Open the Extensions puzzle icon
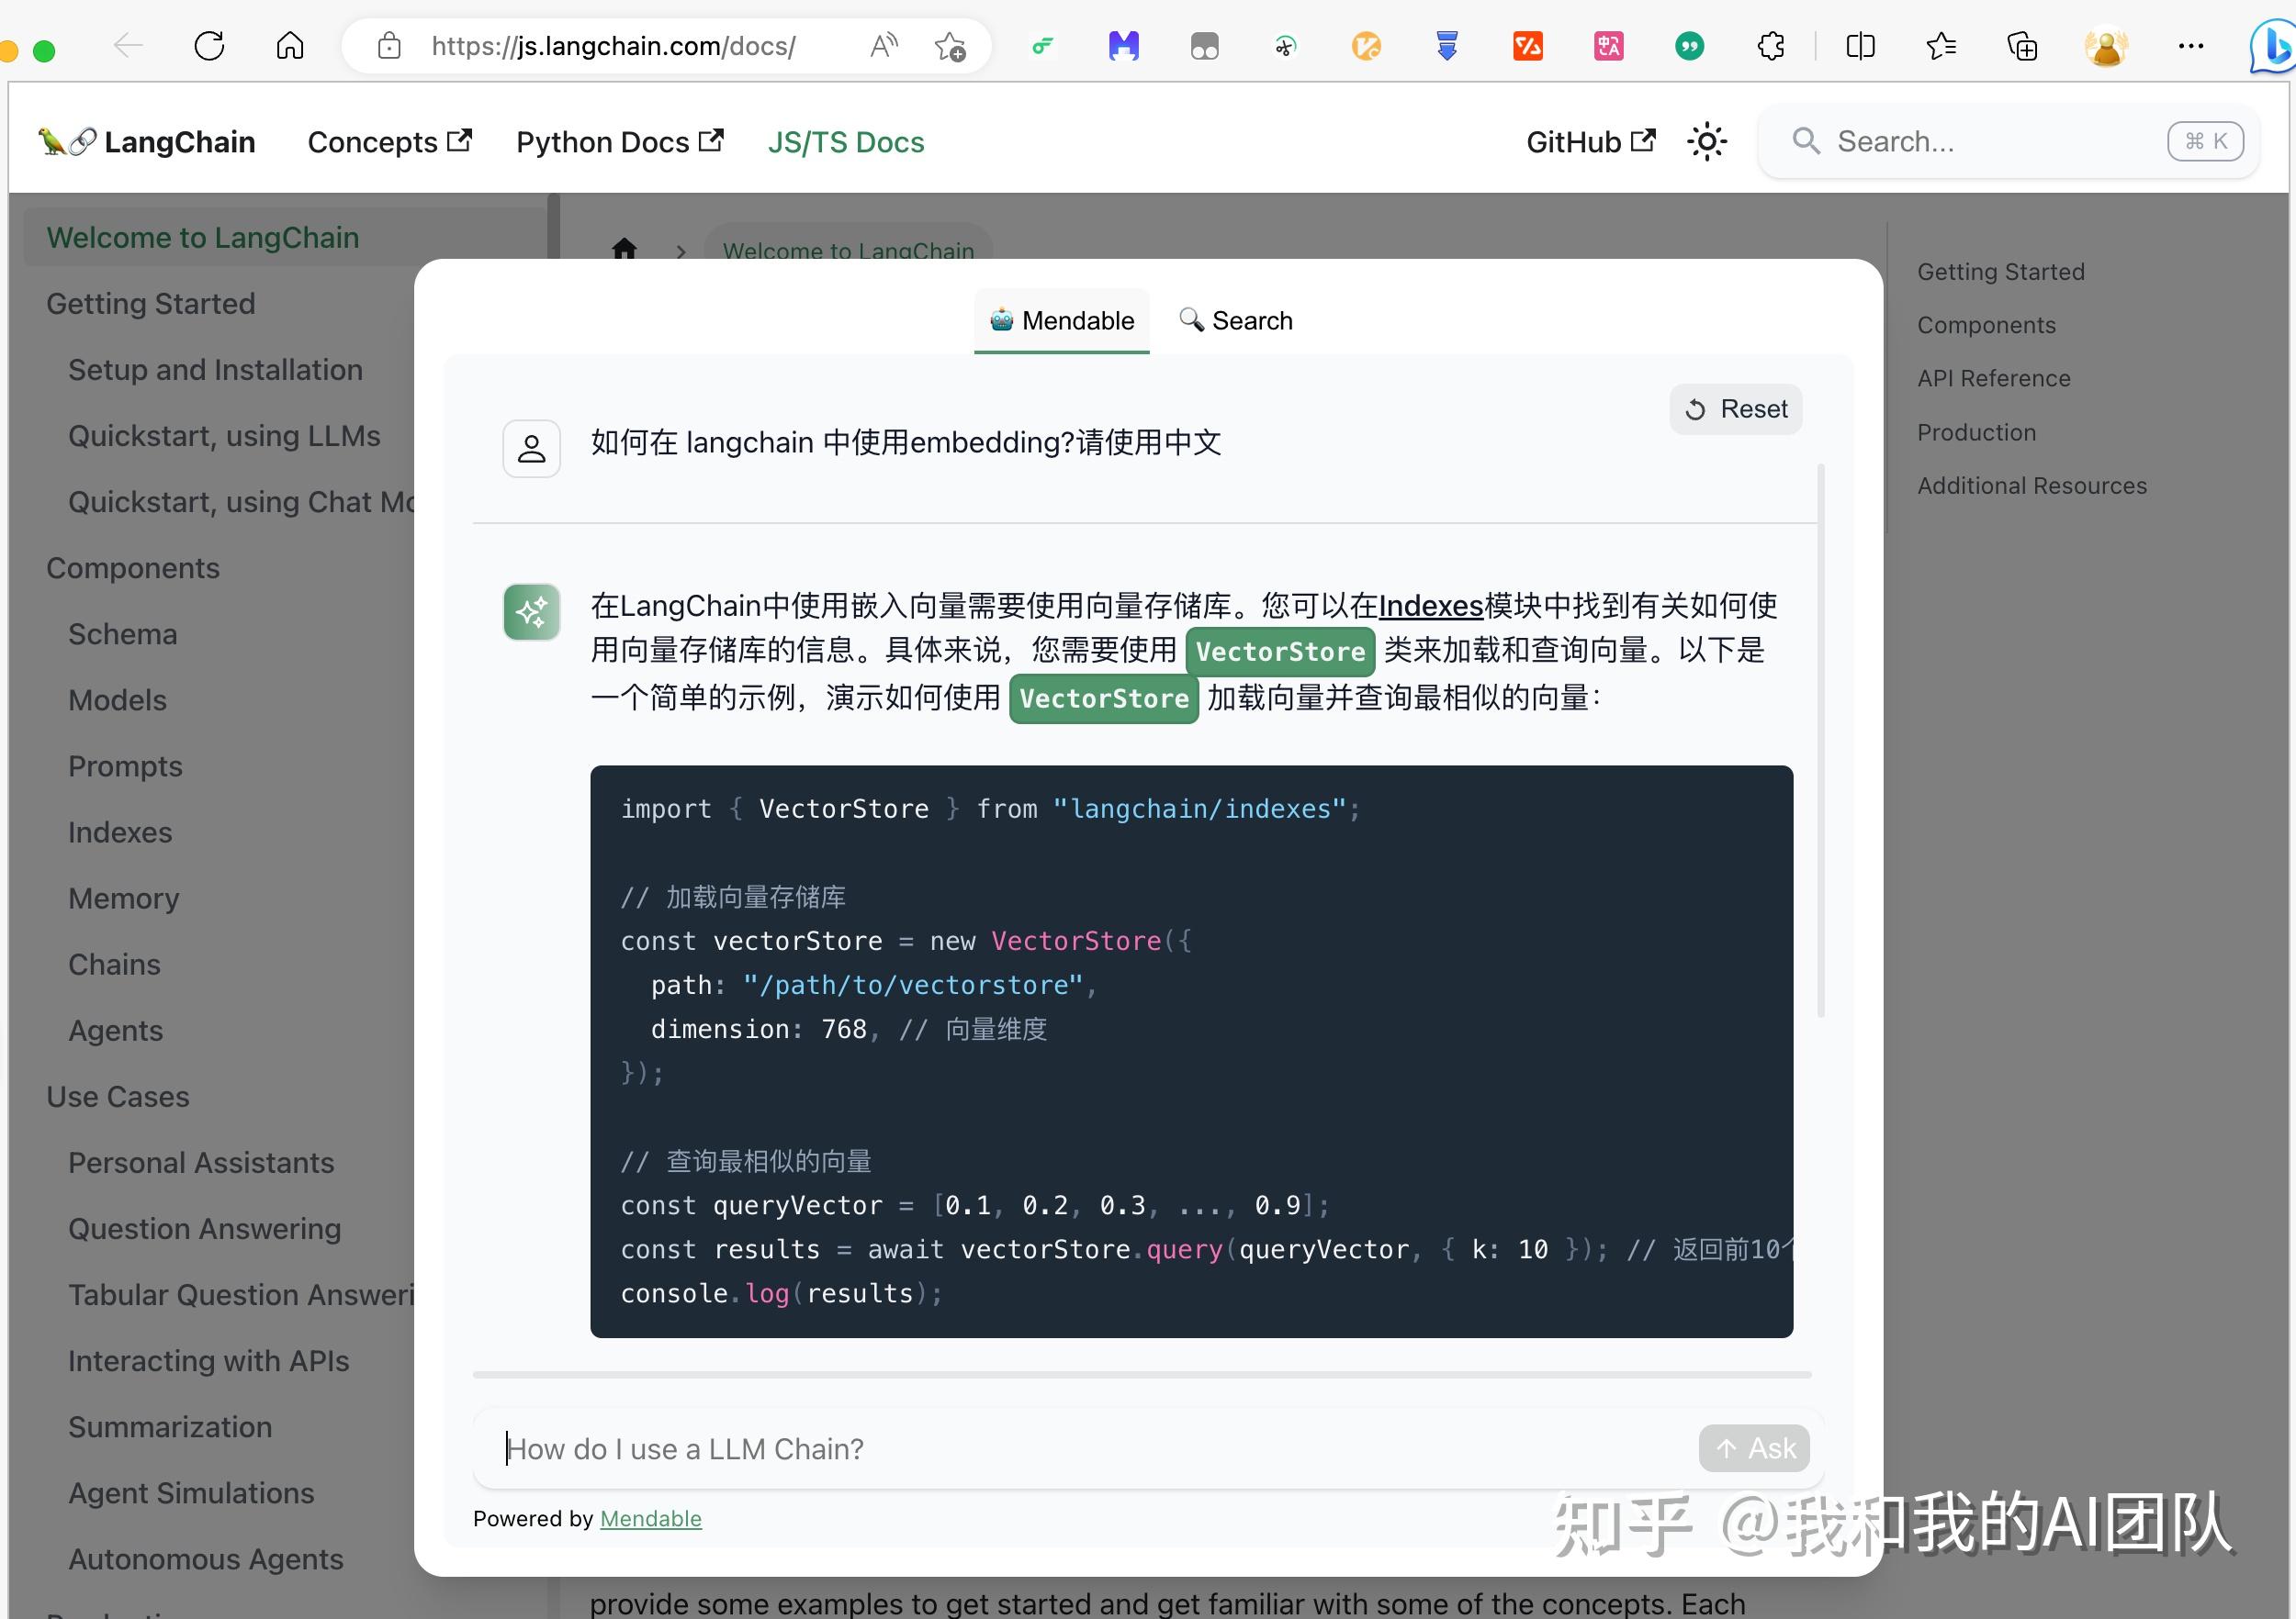2296x1619 pixels. (x=1770, y=46)
